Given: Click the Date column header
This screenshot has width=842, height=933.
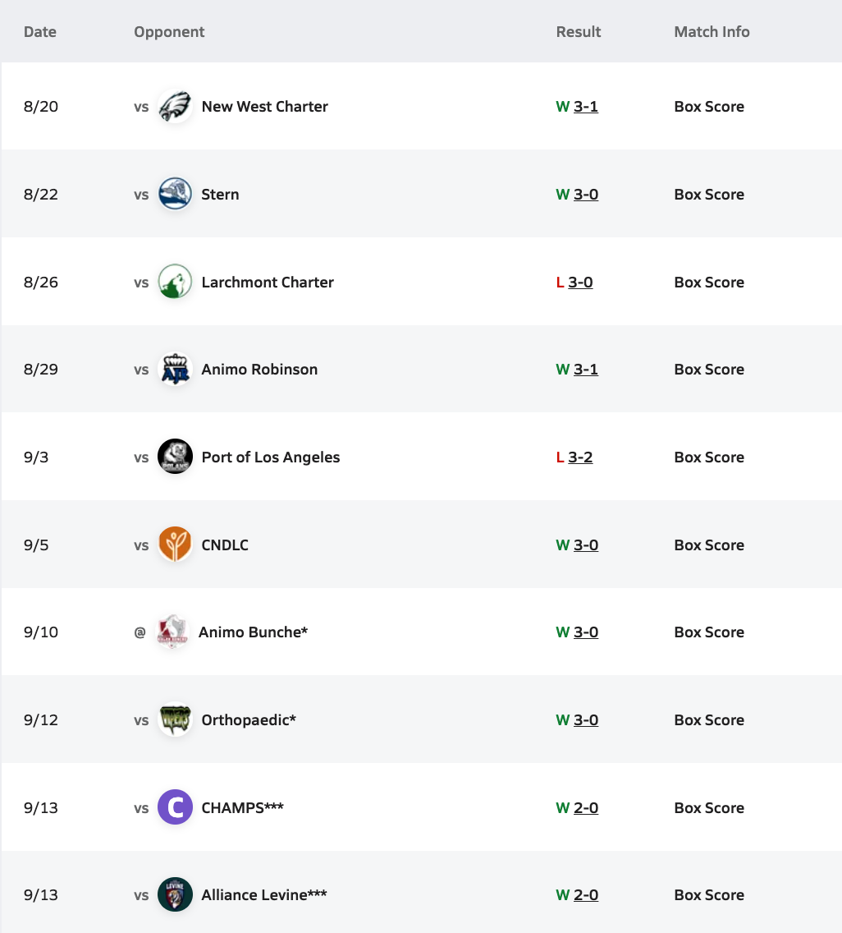Looking at the screenshot, I should [x=40, y=32].
